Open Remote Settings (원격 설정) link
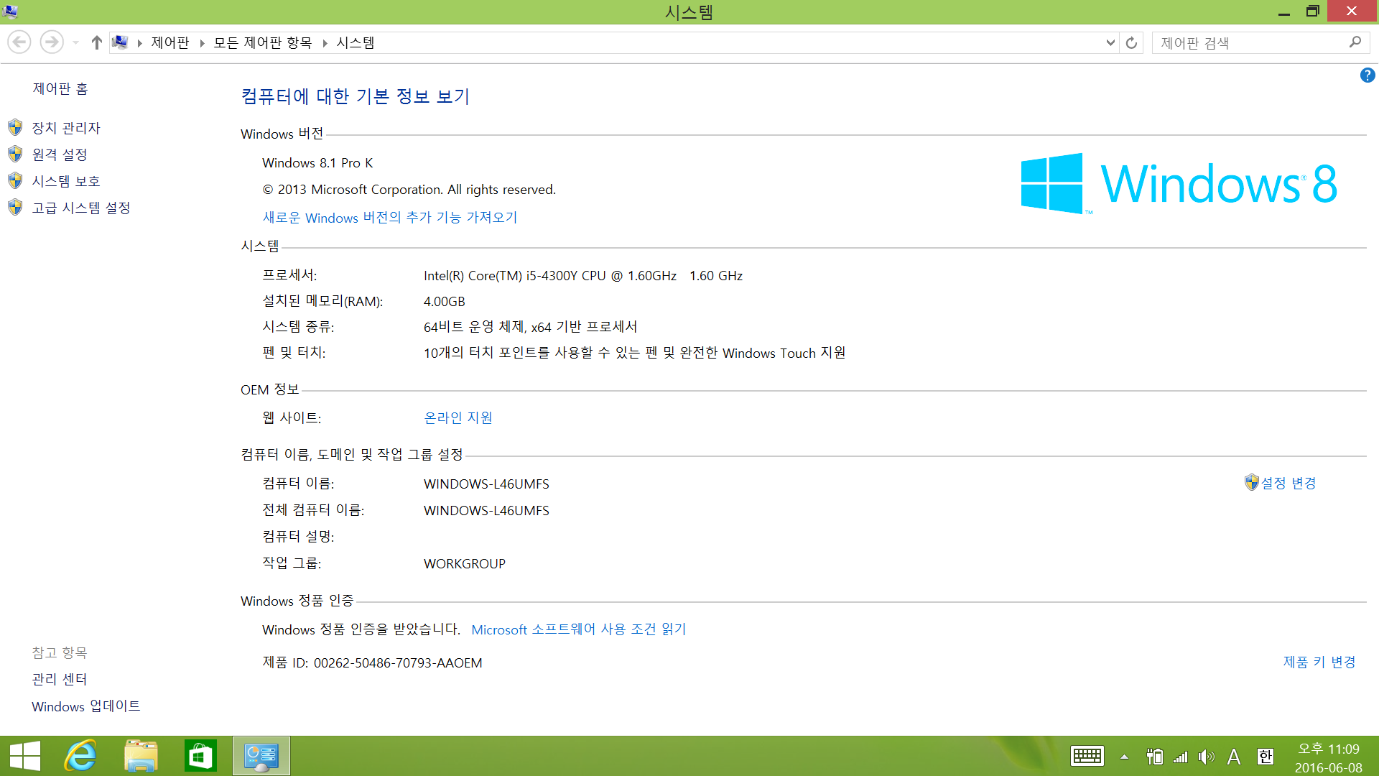 [x=59, y=154]
